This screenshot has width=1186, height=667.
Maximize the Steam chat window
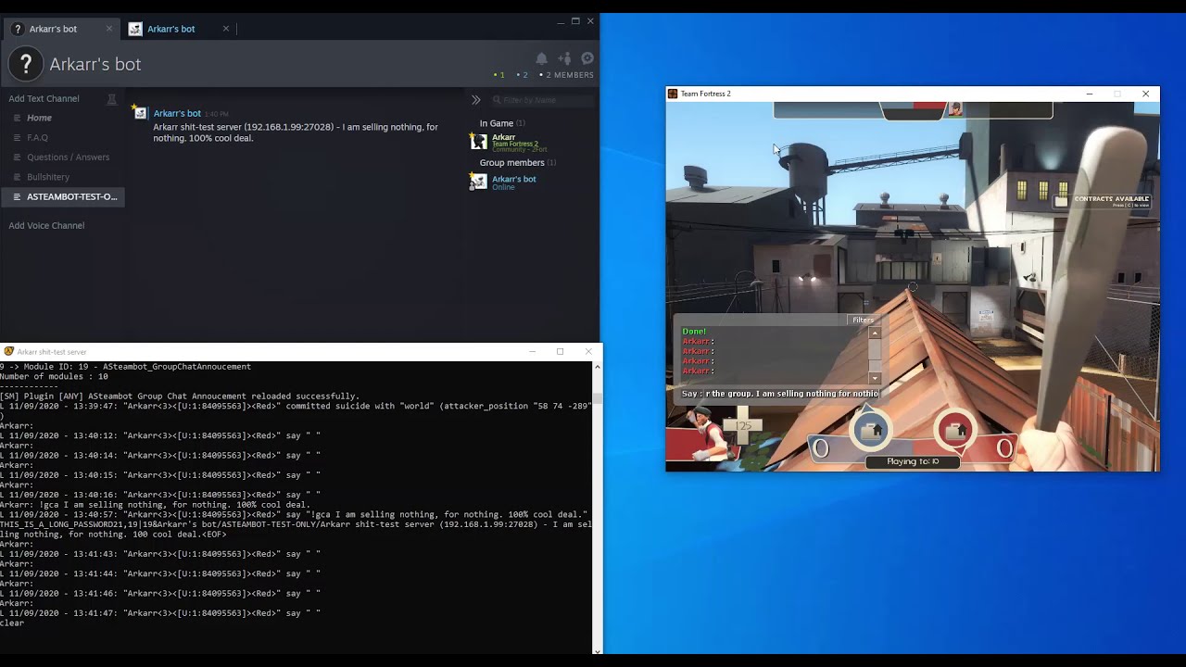point(575,21)
